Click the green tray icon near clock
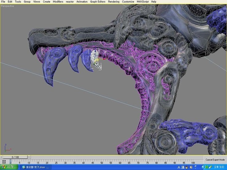 206,168
